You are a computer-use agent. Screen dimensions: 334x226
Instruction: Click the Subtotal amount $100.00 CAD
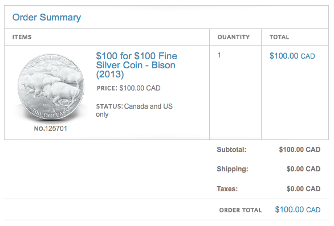click(300, 150)
